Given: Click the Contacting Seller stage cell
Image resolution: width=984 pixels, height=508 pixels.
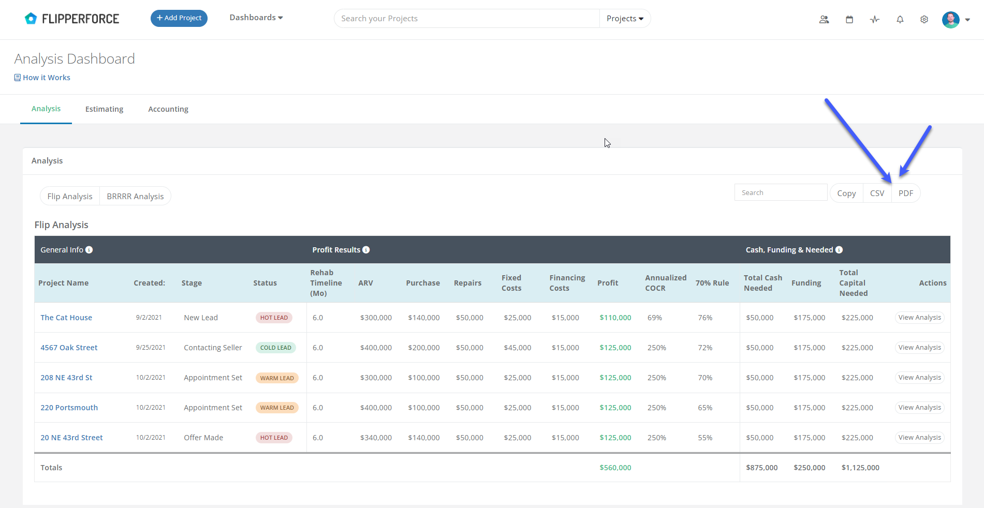Looking at the screenshot, I should [213, 348].
